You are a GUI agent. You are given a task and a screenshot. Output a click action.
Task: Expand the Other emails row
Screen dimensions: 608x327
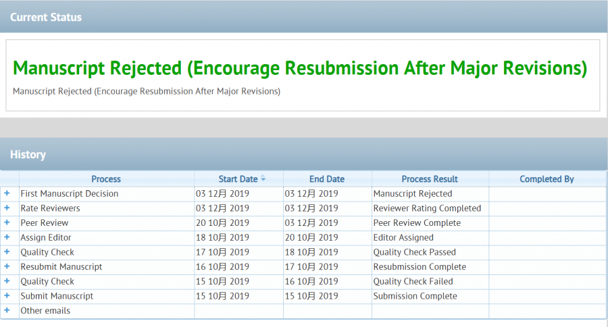point(7,311)
